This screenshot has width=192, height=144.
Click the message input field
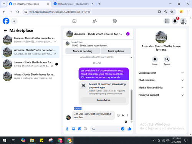tap(105, 129)
